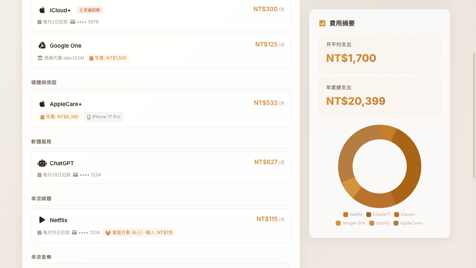
Task: Click the AppleCare+ Apple logo icon
Action: pyautogui.click(x=42, y=104)
